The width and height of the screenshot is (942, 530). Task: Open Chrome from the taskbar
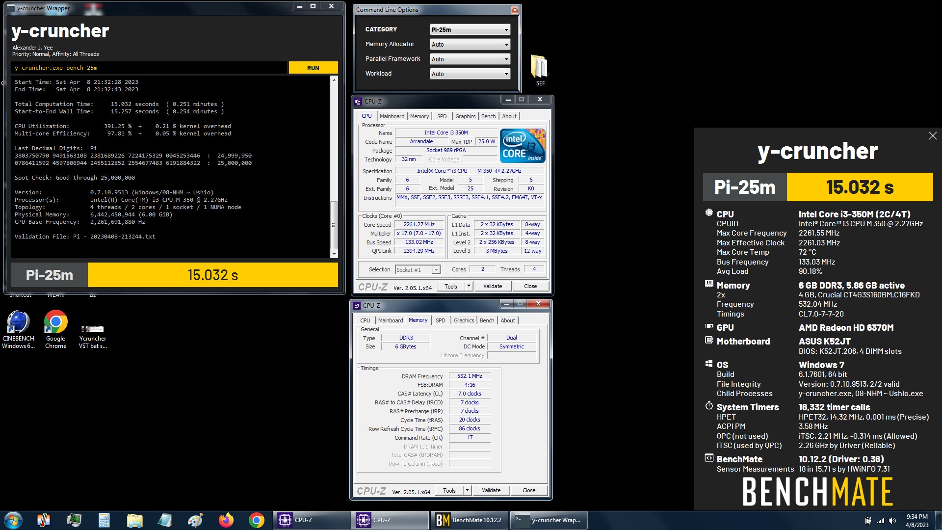pyautogui.click(x=256, y=520)
